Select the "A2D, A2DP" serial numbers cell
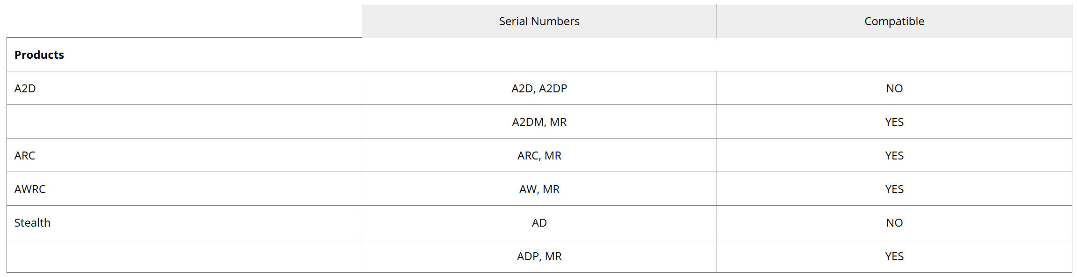This screenshot has height=277, width=1077. point(539,89)
